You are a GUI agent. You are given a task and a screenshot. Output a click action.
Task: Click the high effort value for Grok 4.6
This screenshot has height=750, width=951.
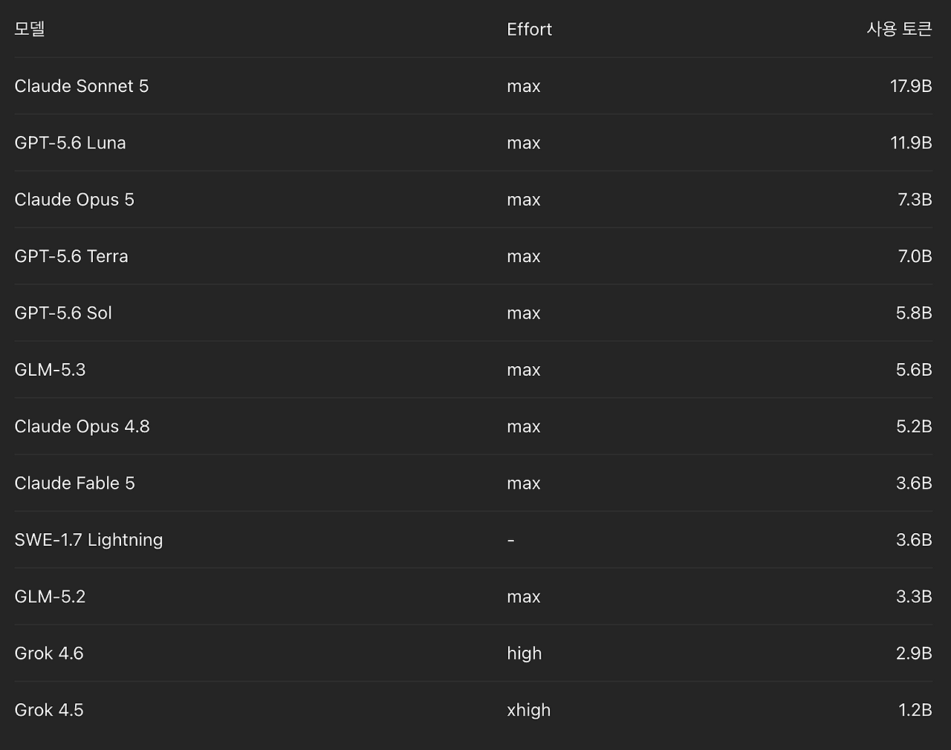tap(525, 653)
